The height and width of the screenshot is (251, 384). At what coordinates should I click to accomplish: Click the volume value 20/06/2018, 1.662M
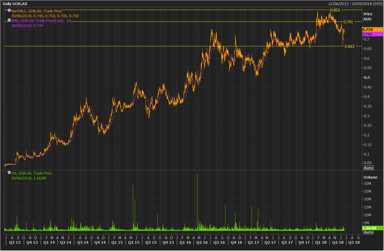[x=29, y=178]
